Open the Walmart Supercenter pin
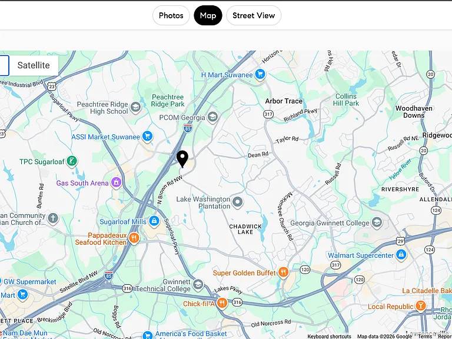The image size is (452, 339). click(x=401, y=254)
